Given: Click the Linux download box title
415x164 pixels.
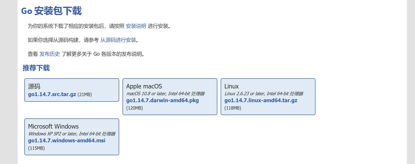Looking at the screenshot, I should tap(232, 86).
